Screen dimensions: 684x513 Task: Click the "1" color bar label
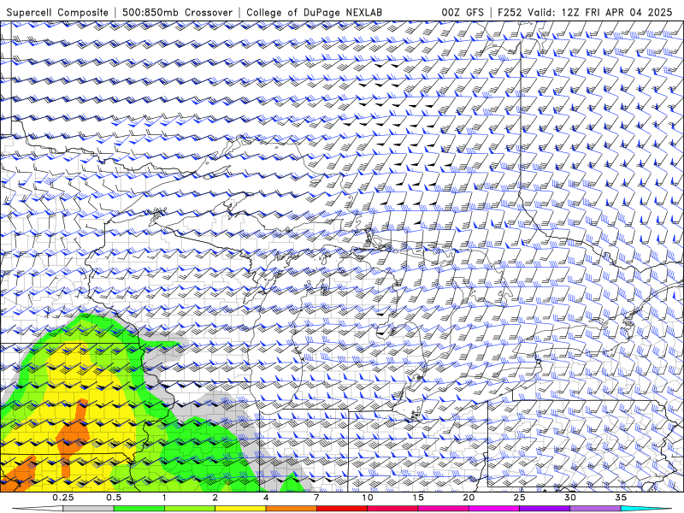[x=164, y=498]
